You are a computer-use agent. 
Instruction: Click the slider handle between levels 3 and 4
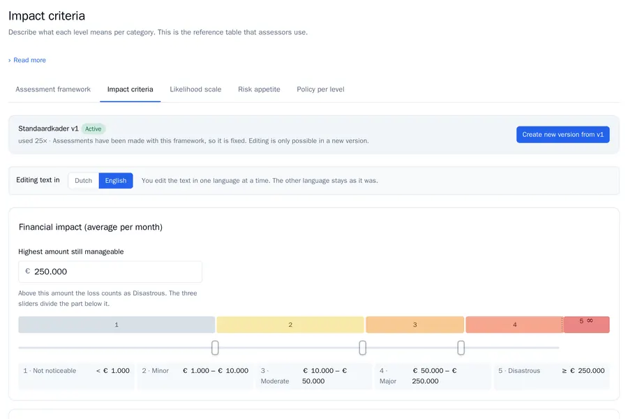(461, 348)
